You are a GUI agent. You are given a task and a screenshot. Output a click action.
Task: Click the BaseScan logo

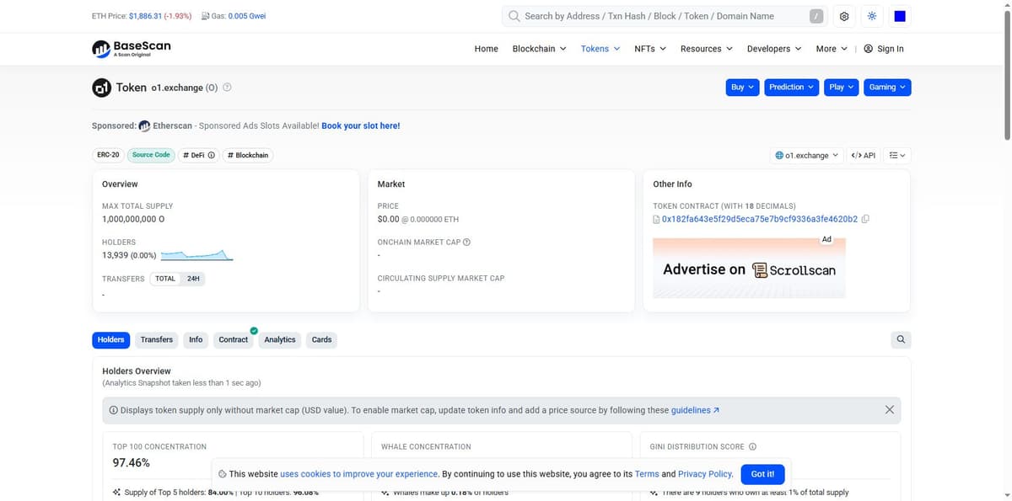[132, 49]
